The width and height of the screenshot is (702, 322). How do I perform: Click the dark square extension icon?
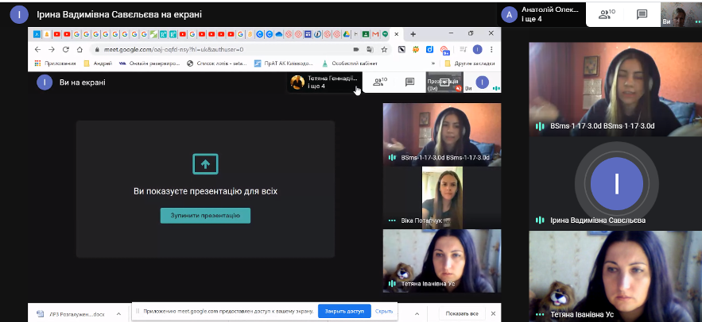[401, 50]
